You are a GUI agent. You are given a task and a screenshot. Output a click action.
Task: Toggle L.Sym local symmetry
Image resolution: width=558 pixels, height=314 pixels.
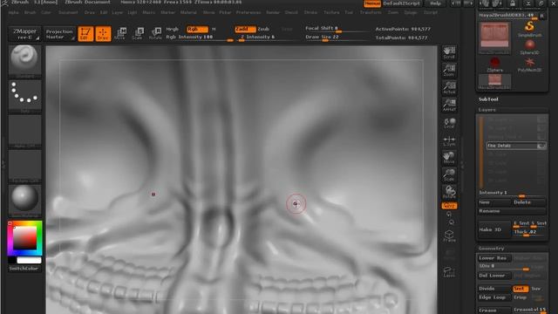click(x=449, y=140)
